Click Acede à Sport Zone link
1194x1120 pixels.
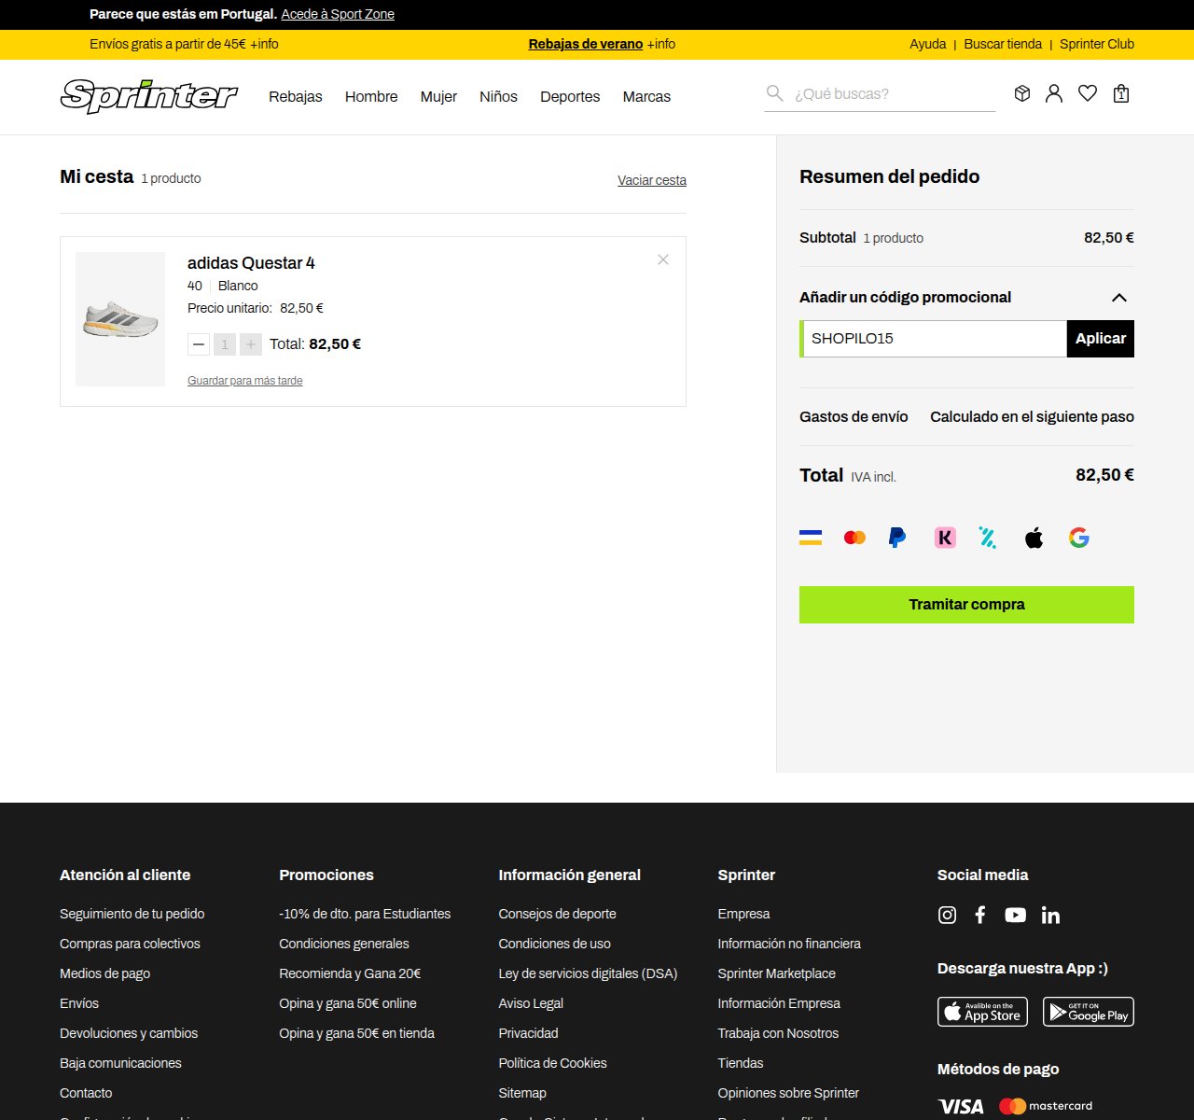(338, 14)
